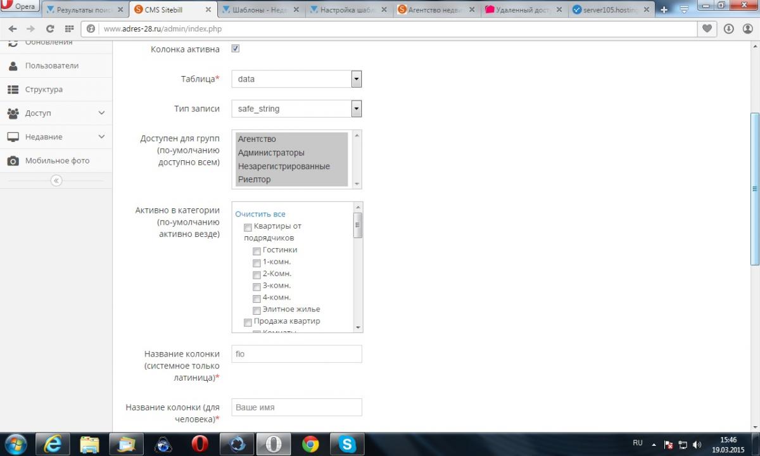
Task: Open the Speed Dial grid icon
Action: coord(69,29)
